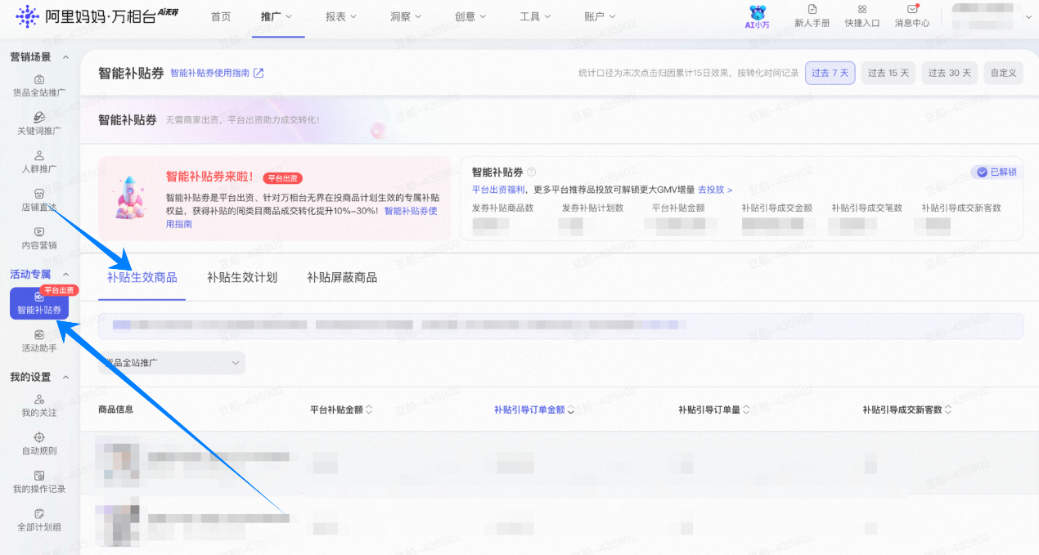This screenshot has width=1039, height=555.
Task: Choose the 自定义 date range
Action: (x=1003, y=73)
